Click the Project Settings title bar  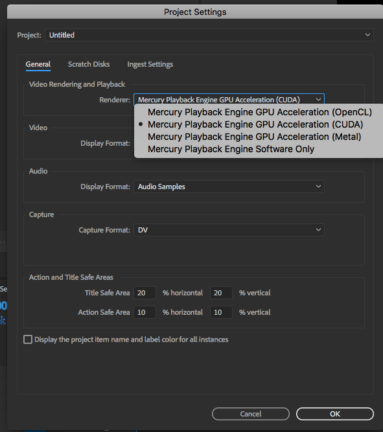(x=195, y=12)
